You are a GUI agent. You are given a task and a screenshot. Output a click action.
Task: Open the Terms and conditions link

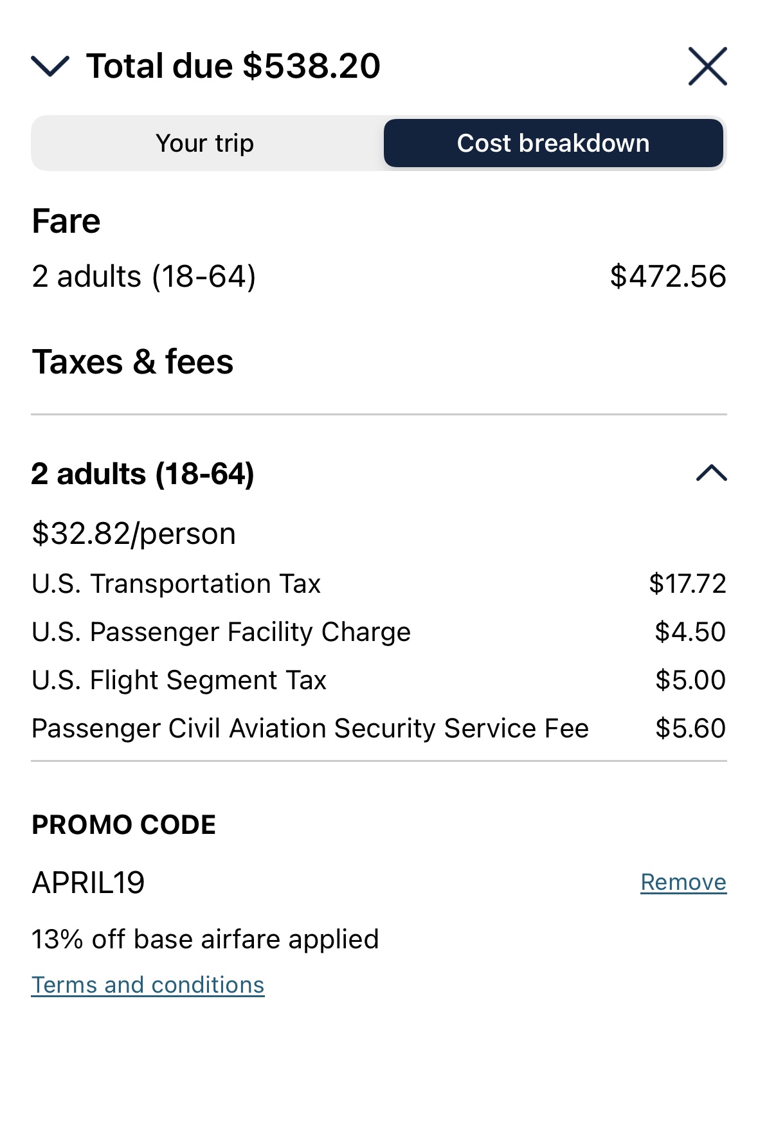148,985
